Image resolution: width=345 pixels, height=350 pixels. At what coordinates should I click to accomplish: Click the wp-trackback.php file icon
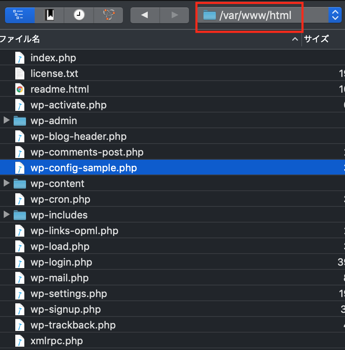click(x=19, y=325)
